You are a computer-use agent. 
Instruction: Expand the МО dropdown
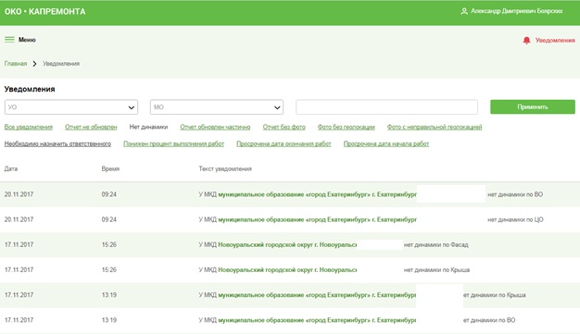(217, 107)
